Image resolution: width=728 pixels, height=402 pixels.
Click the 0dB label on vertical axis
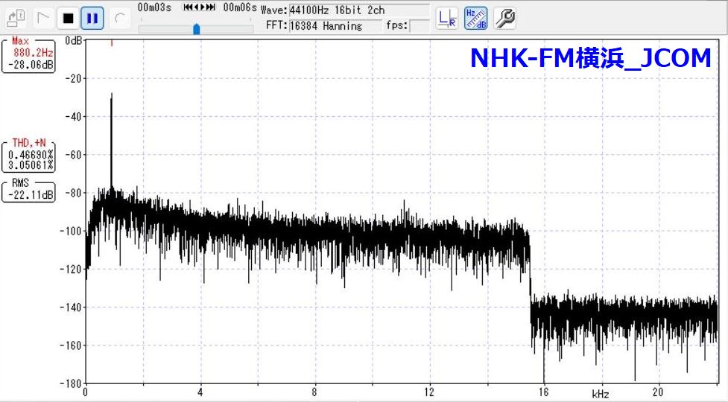(x=73, y=40)
